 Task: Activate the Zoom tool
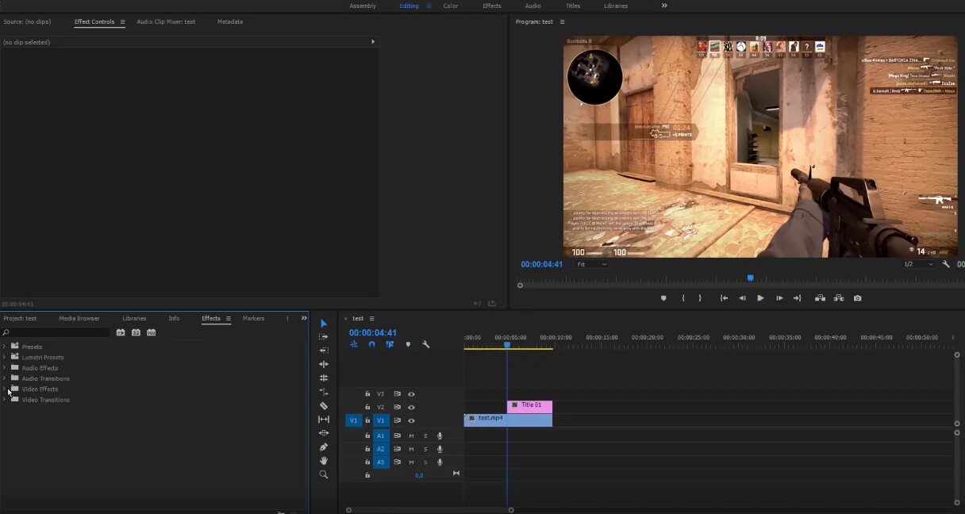point(324,474)
